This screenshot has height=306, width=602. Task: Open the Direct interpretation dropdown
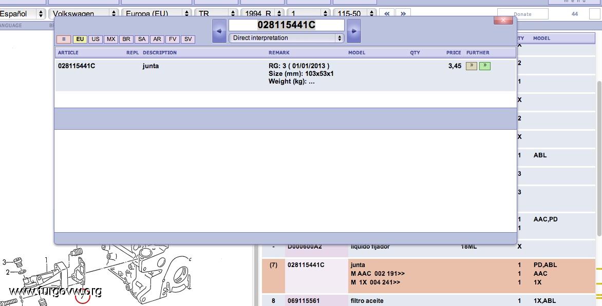(x=287, y=38)
